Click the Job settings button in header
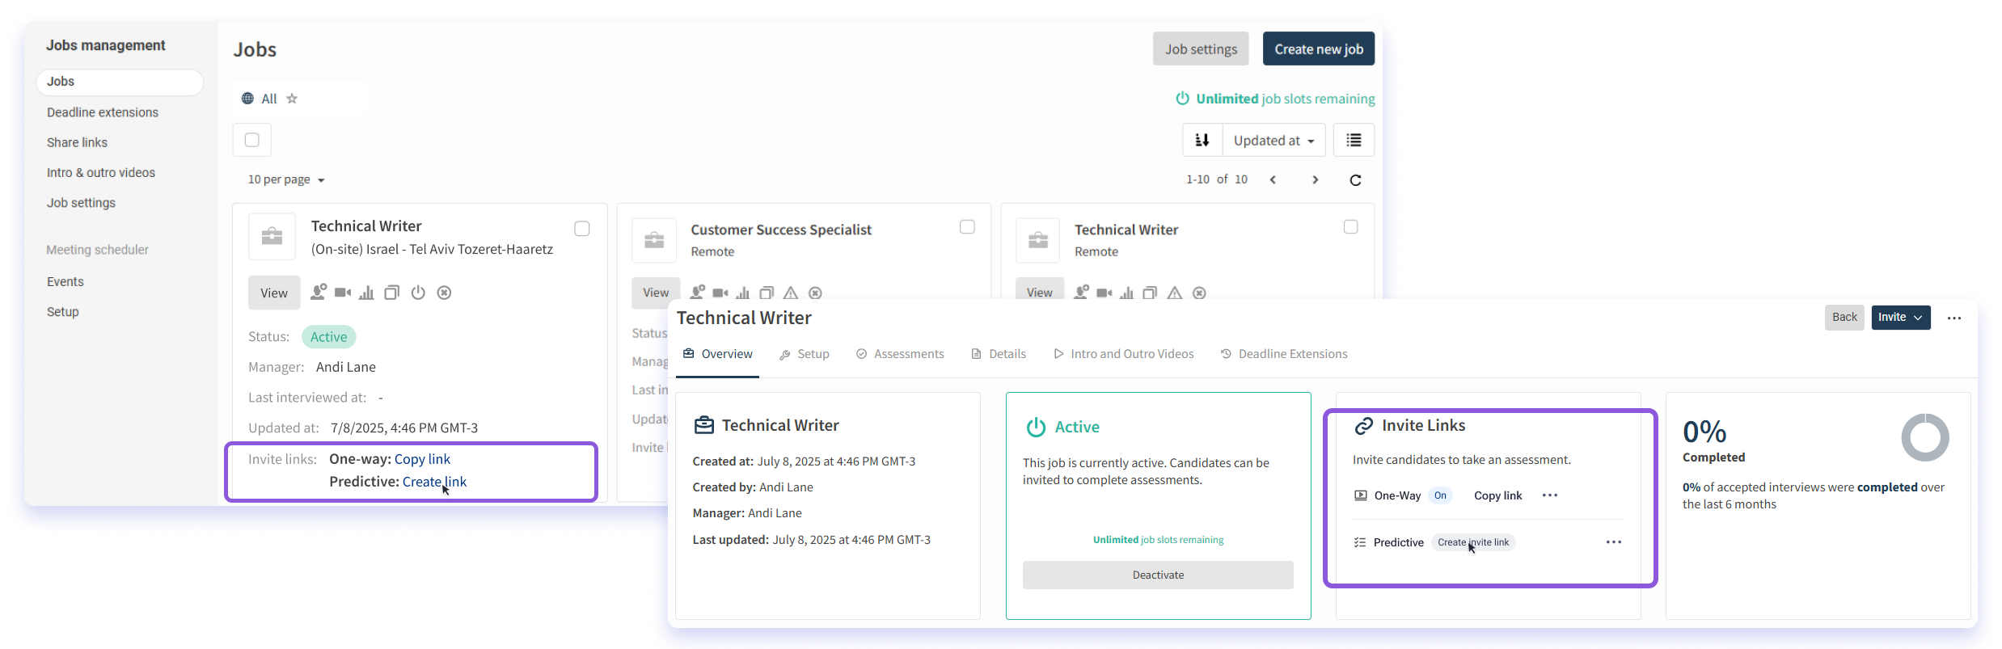Image resolution: width=2002 pixels, height=649 pixels. point(1201,48)
